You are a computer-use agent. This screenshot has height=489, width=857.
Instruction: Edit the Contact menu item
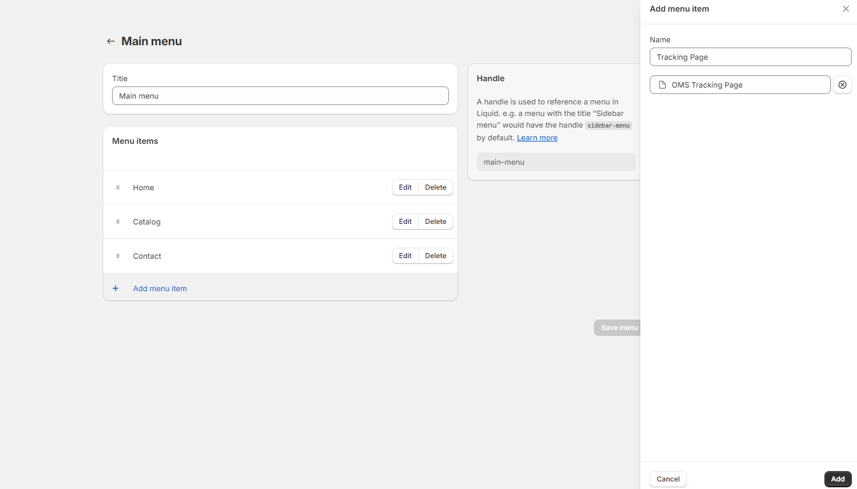tap(405, 256)
